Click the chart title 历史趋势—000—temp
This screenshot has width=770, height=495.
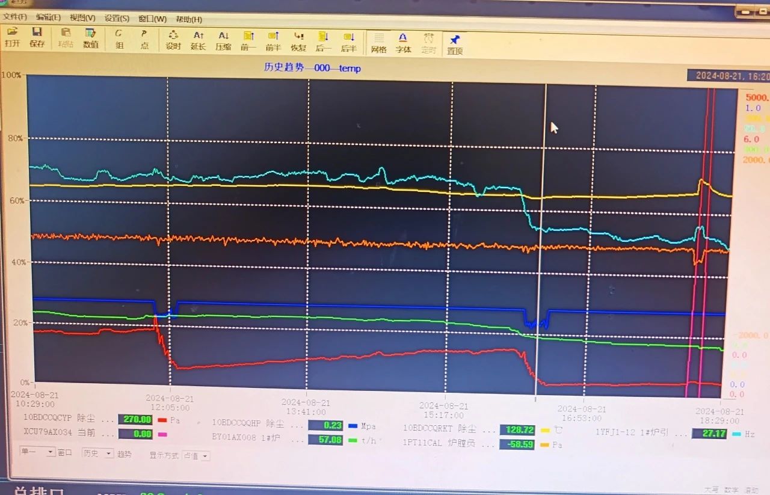tap(312, 68)
